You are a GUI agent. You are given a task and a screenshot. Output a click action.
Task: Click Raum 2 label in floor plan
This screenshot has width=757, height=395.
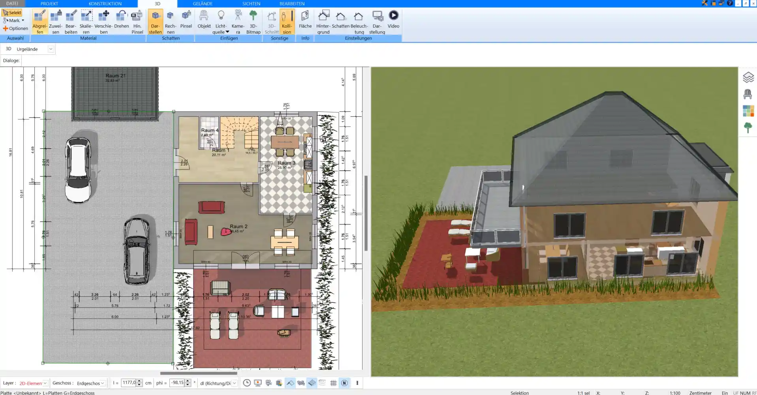(x=239, y=227)
